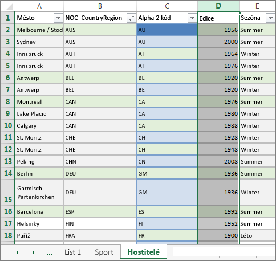This screenshot has height=261, width=276.
Task: Select column D header
Action: (218, 6)
